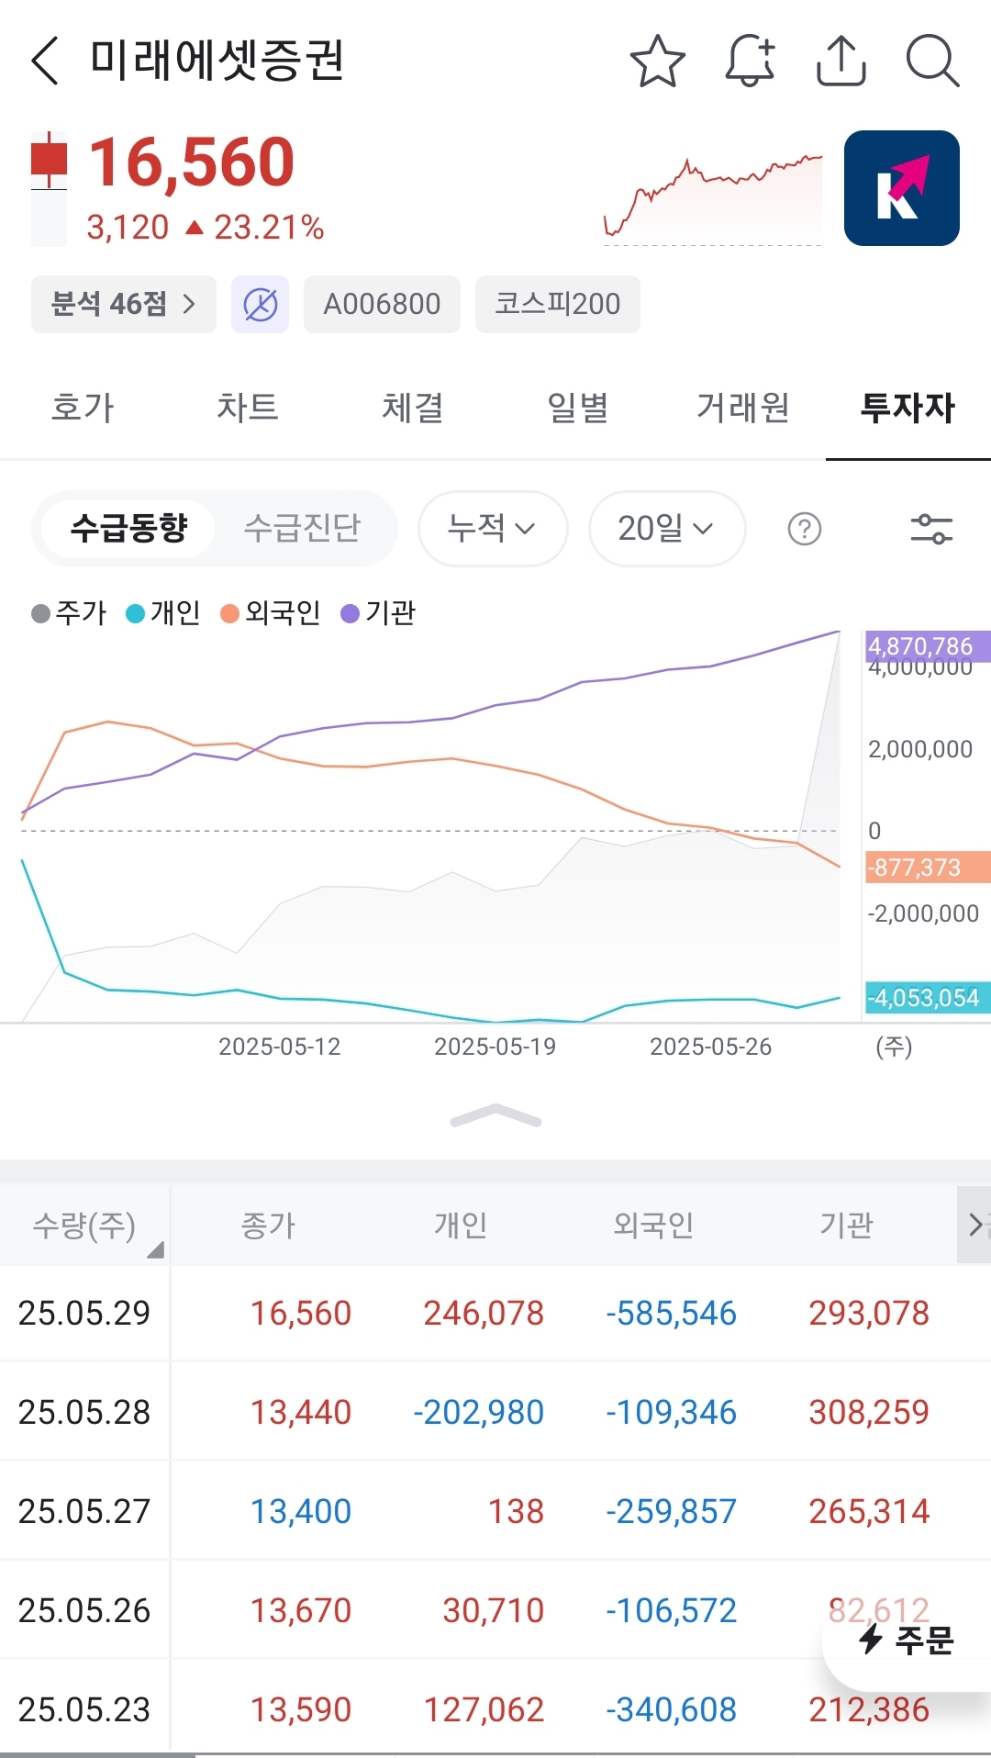Share the stock page via upload icon
Viewport: 991px width, 1758px height.
[x=841, y=61]
